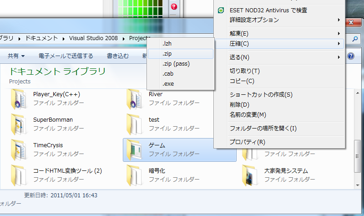Pick a dark green swatch in palette
Screen dimensions: 364x216
tap(160, 10)
